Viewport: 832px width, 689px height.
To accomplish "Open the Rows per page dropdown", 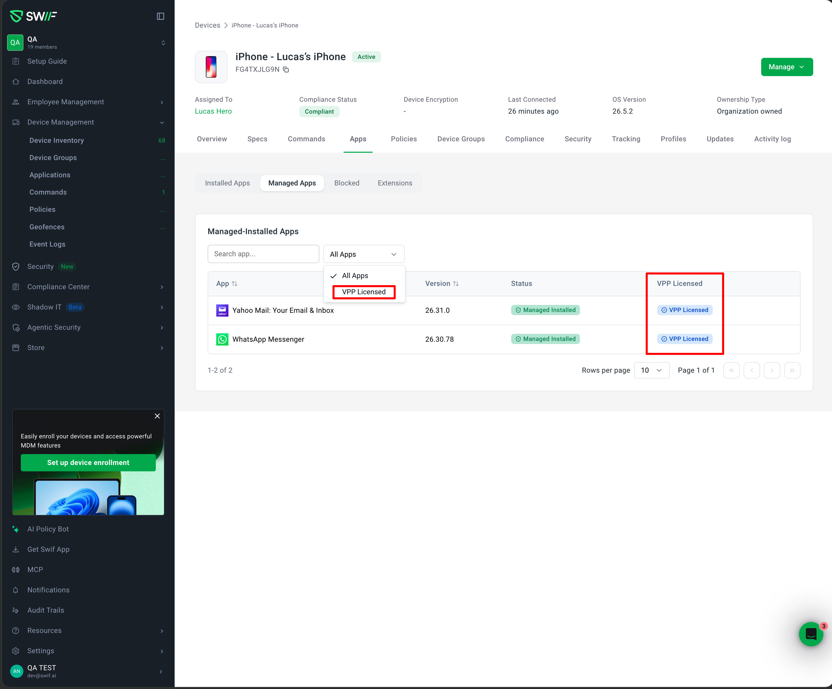I will (651, 370).
